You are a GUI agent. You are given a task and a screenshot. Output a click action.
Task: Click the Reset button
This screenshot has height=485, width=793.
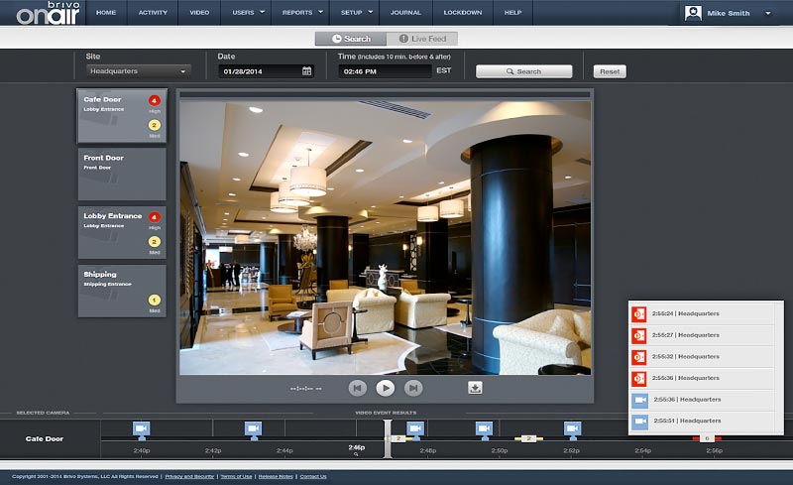coord(610,71)
